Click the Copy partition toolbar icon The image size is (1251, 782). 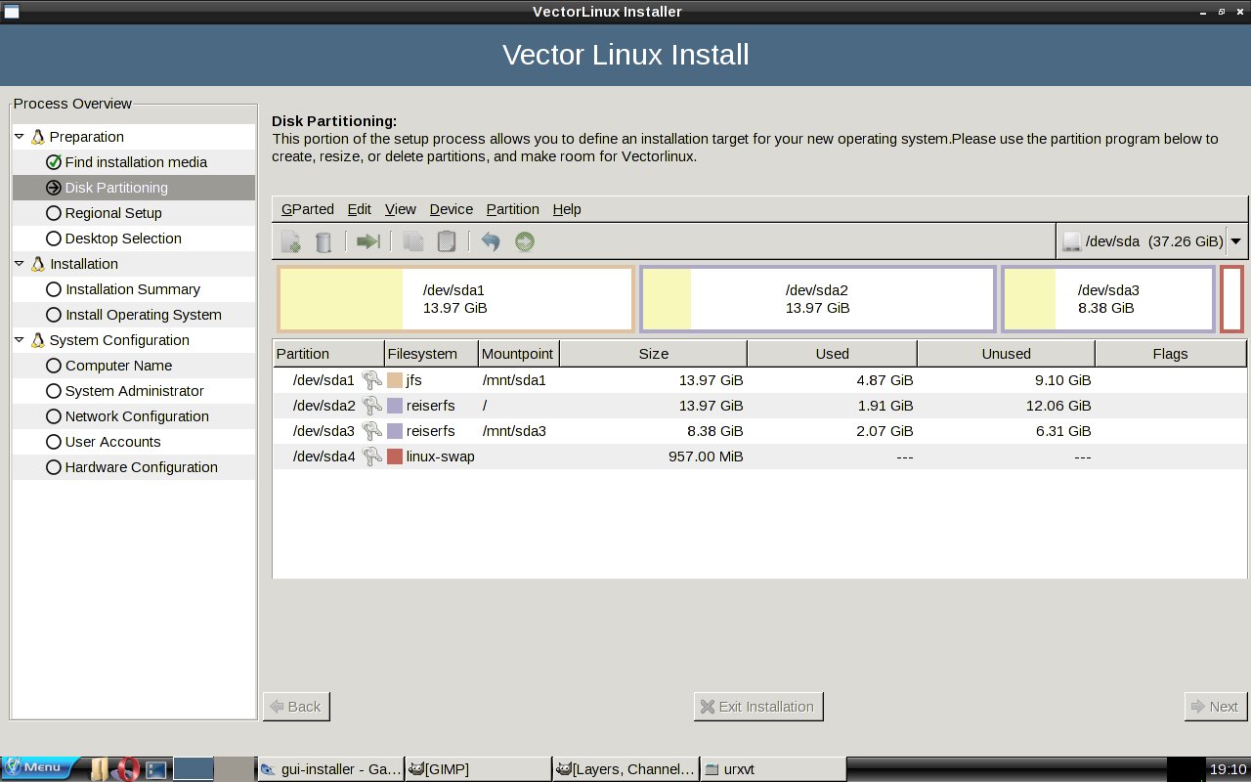tap(413, 241)
